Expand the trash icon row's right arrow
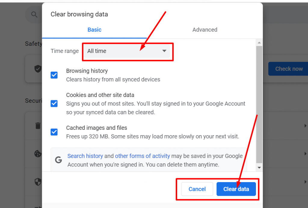 tap(305, 126)
